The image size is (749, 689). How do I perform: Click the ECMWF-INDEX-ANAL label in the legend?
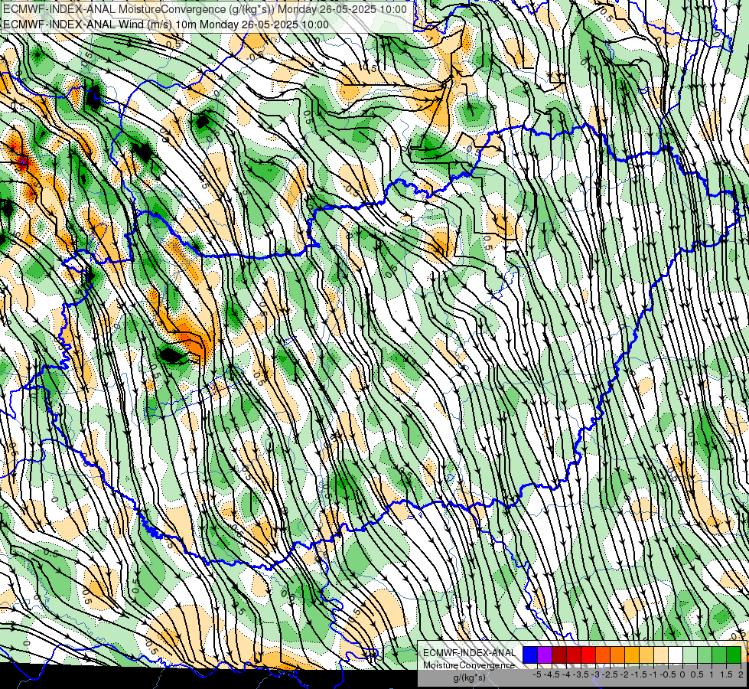tap(470, 653)
